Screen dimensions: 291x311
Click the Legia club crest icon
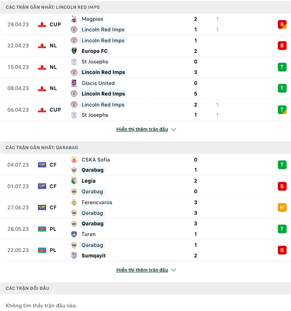click(74, 181)
